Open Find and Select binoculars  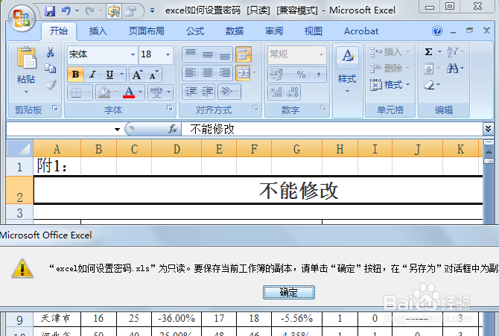point(452,68)
